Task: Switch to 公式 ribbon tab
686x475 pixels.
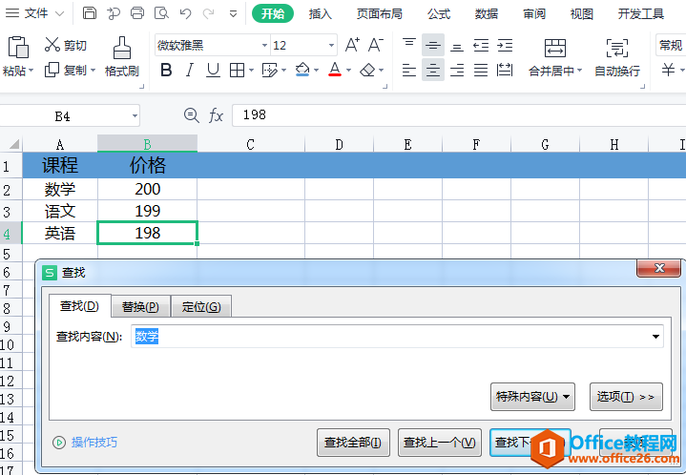Action: click(439, 13)
